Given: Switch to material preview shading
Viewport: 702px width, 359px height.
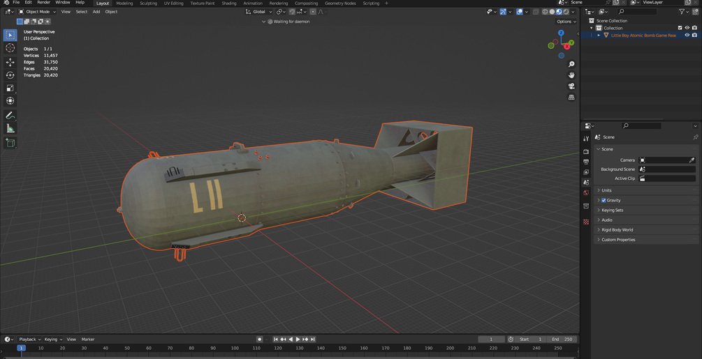Looking at the screenshot, I should (x=559, y=12).
